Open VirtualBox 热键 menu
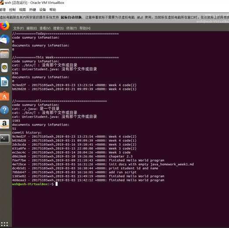Screen dimensions: 229x228 coord(32,10)
